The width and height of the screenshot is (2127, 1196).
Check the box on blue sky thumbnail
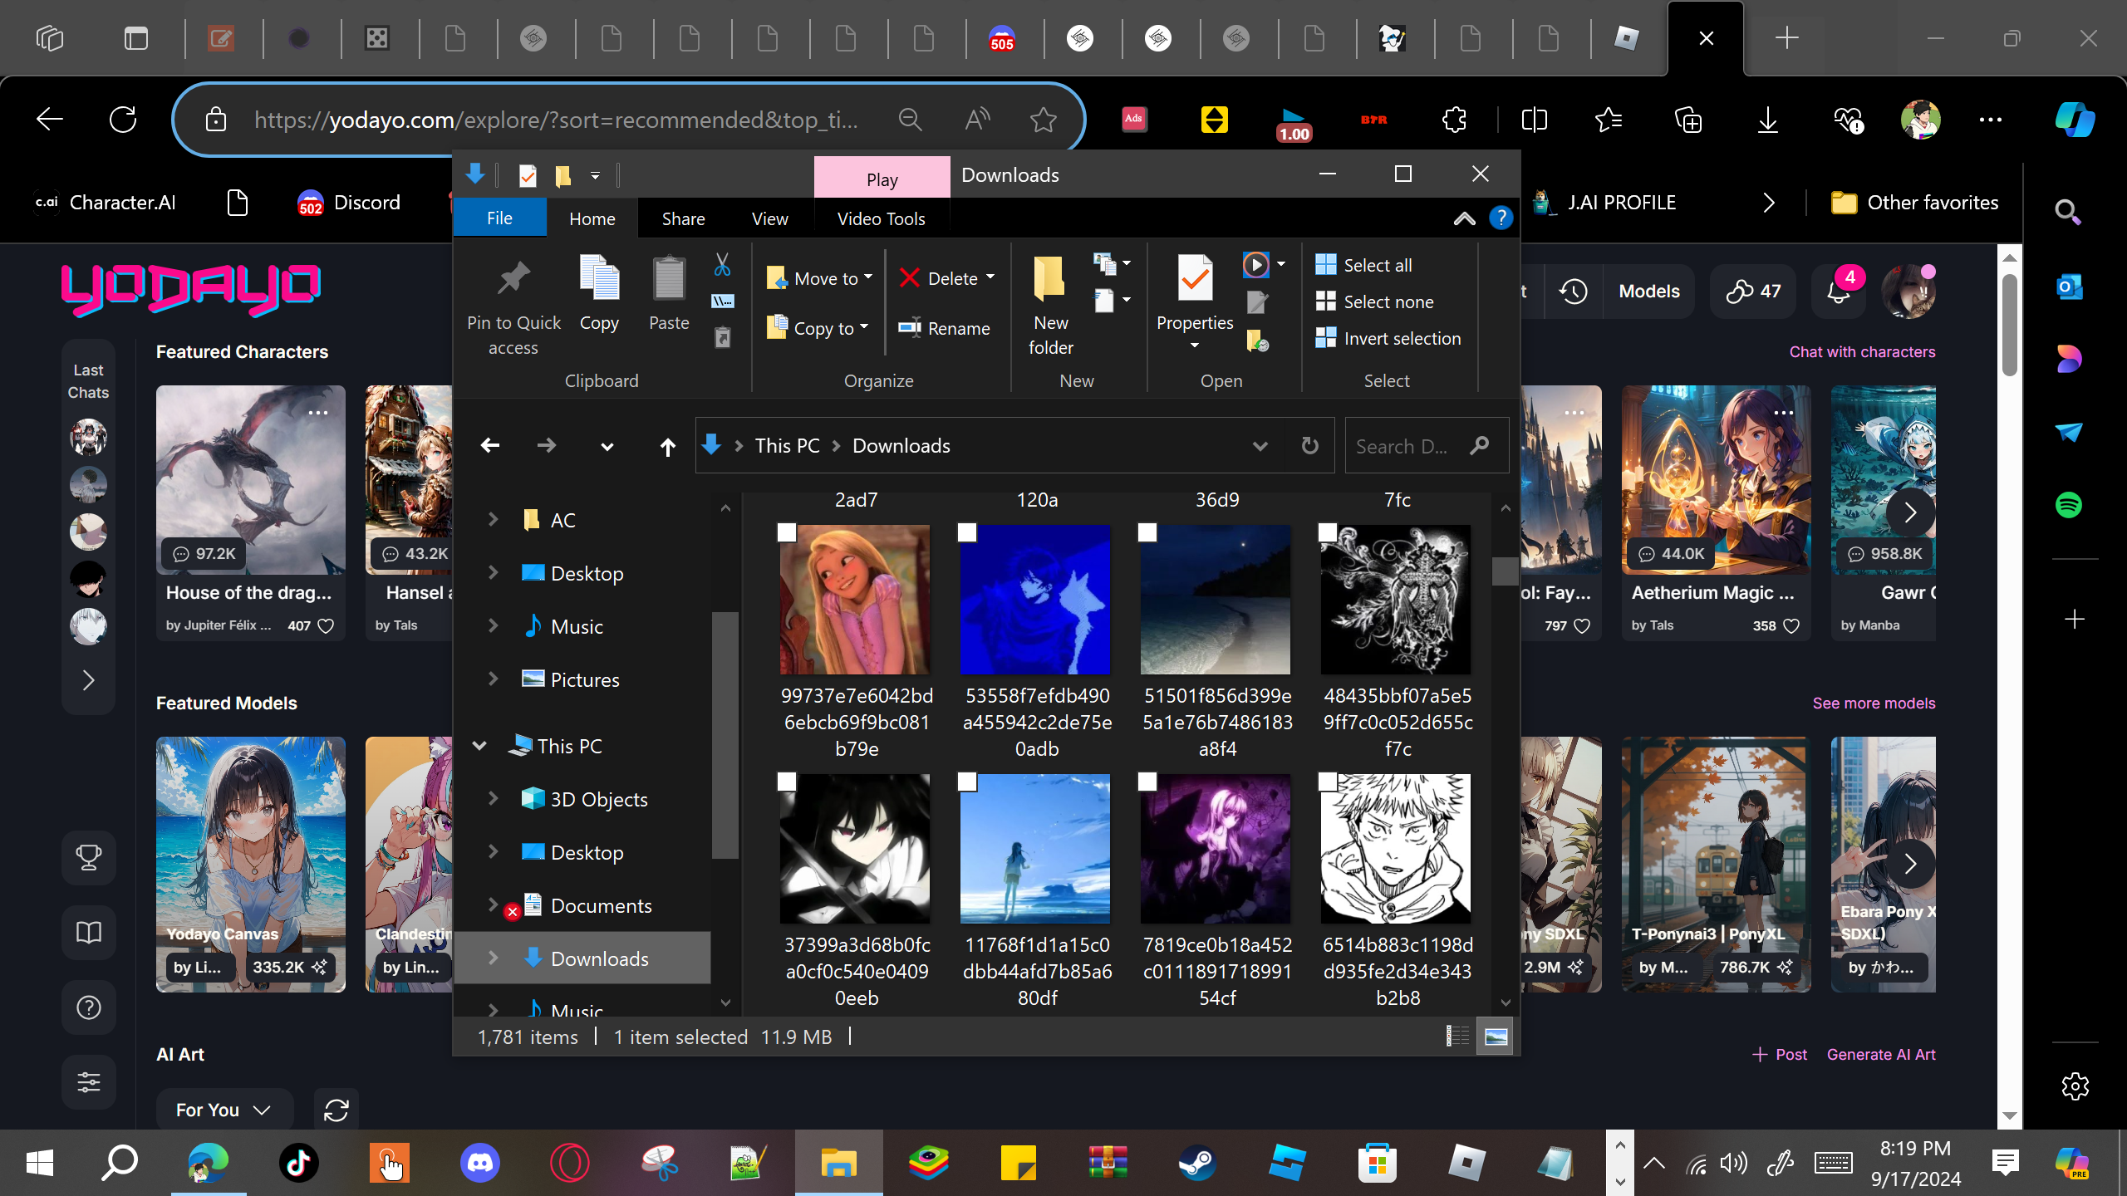[x=967, y=782]
